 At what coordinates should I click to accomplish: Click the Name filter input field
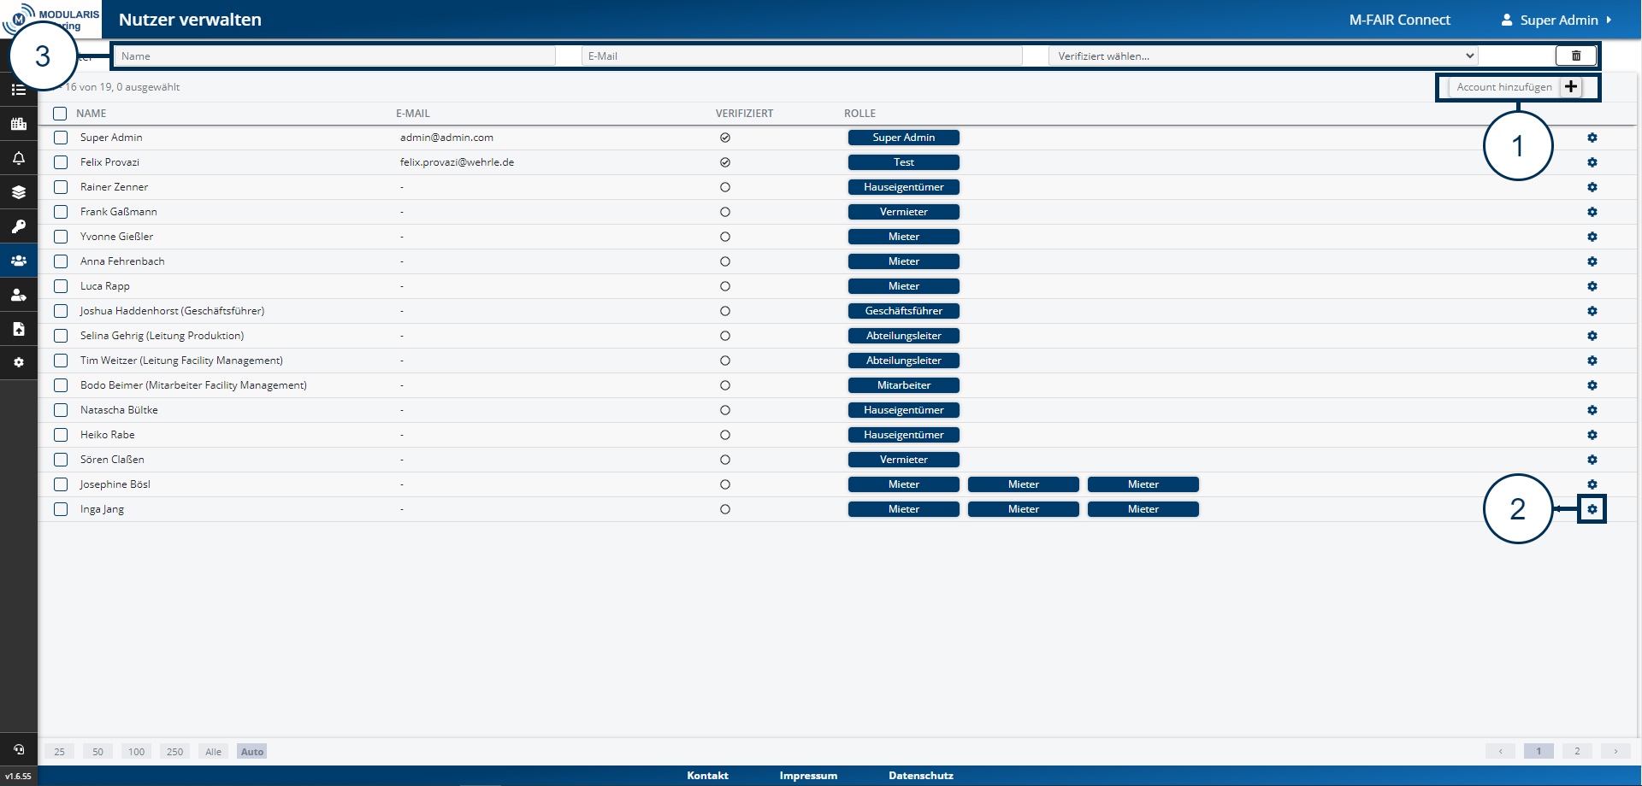pyautogui.click(x=334, y=56)
